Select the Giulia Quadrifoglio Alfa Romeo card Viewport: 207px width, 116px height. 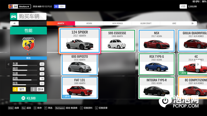click(193, 41)
